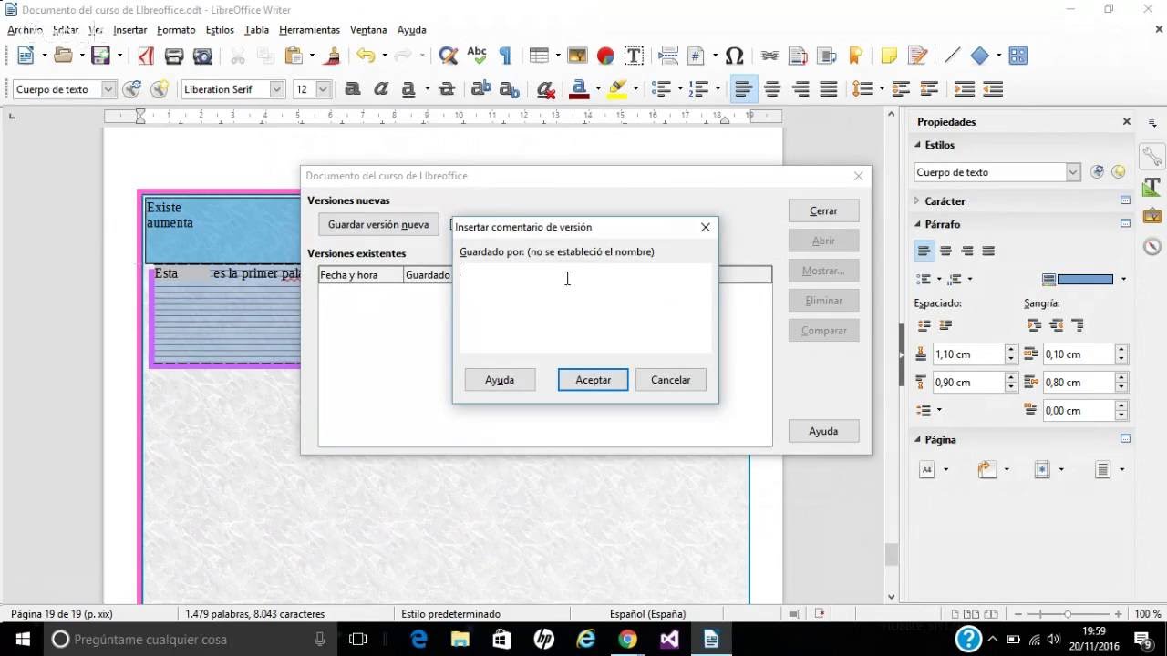Toggle Bold formatting in toolbar
This screenshot has height=656, width=1167.
tap(352, 89)
